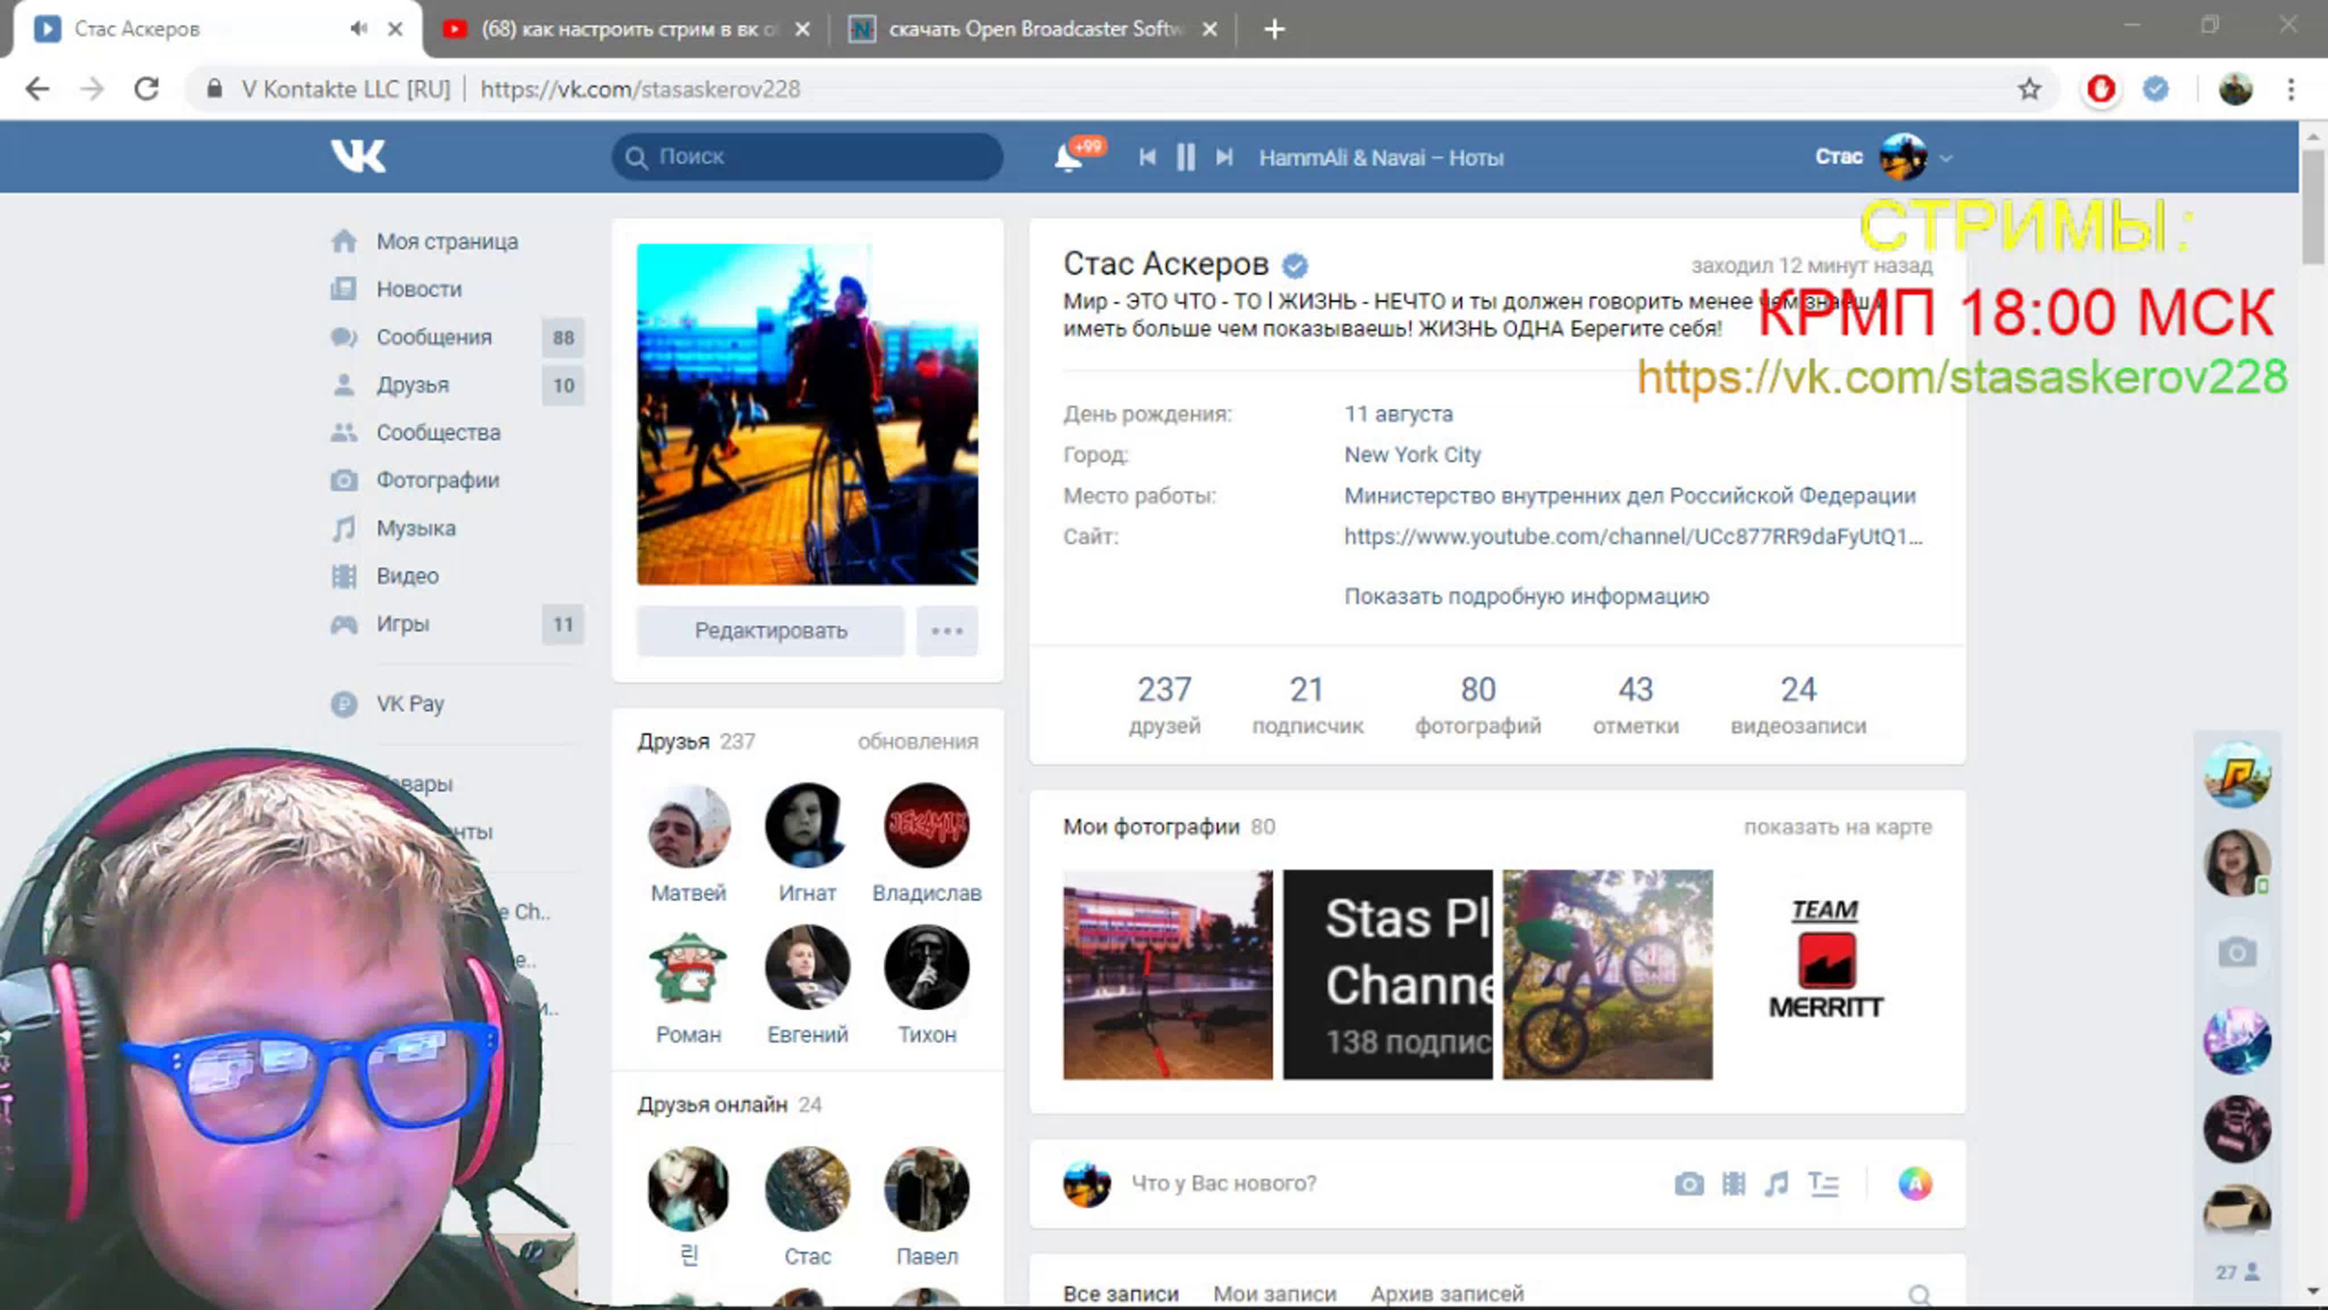This screenshot has height=1310, width=2328.
Task: Click the VK logo in header
Action: [358, 156]
